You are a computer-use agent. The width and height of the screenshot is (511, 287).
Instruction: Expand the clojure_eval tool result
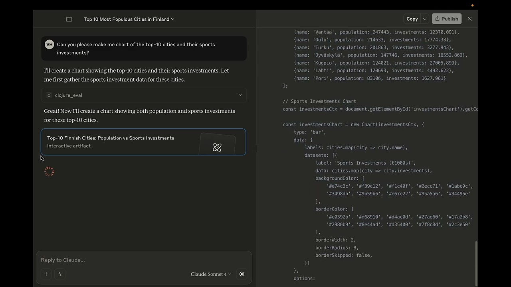(x=144, y=95)
